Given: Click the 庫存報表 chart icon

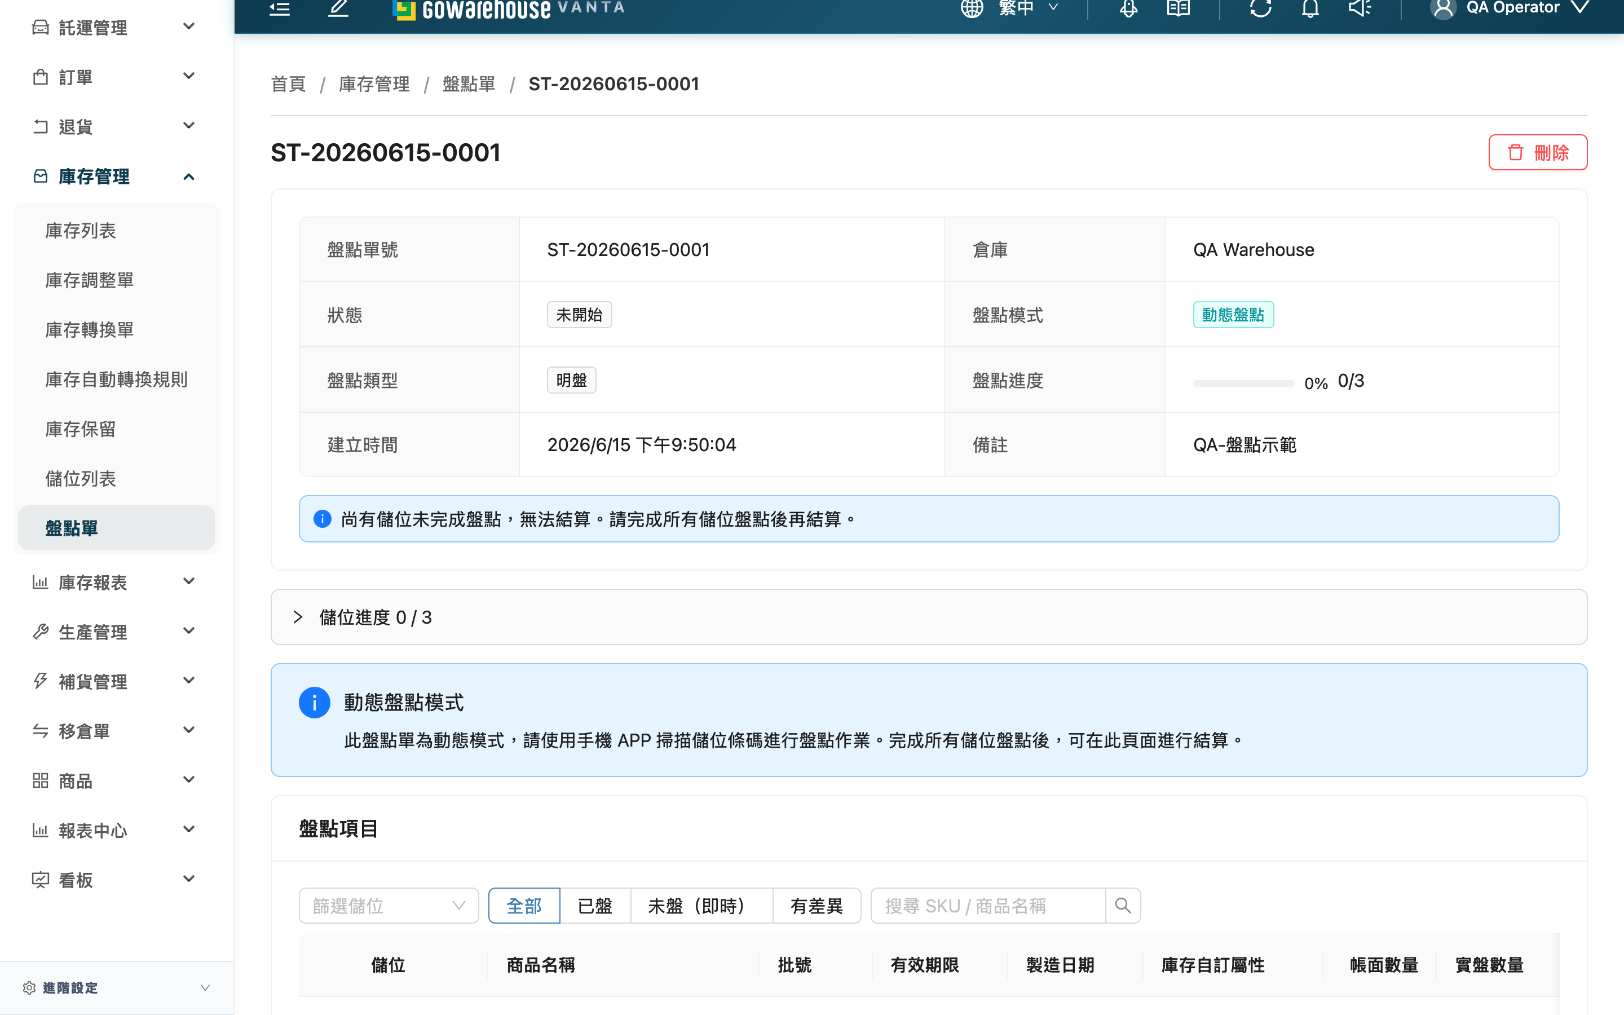Looking at the screenshot, I should [x=40, y=582].
